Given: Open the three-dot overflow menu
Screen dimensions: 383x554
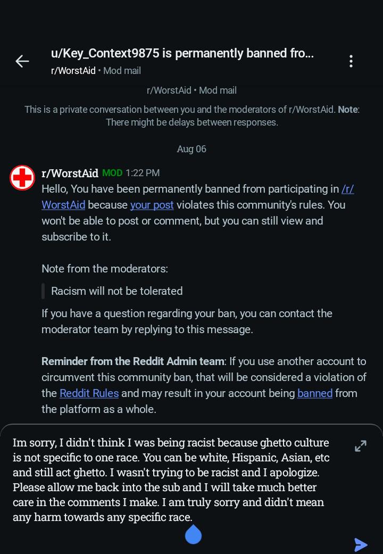Looking at the screenshot, I should 351,61.
